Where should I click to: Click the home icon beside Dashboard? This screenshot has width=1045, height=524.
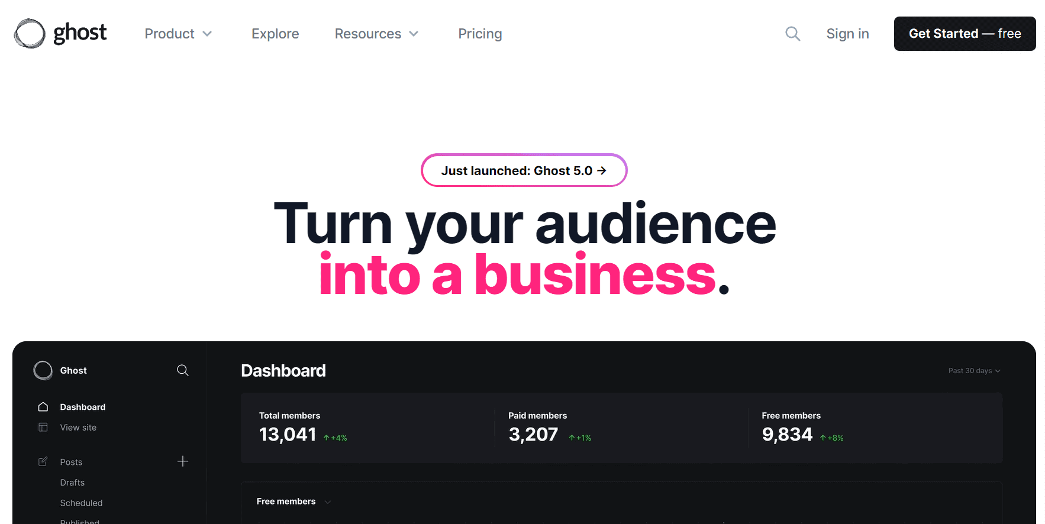pos(43,407)
